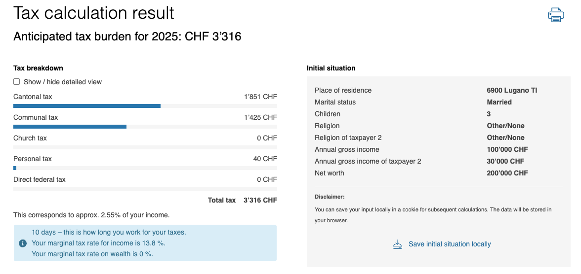
Task: Click the small Personal tax bar
Action: (x=15, y=168)
